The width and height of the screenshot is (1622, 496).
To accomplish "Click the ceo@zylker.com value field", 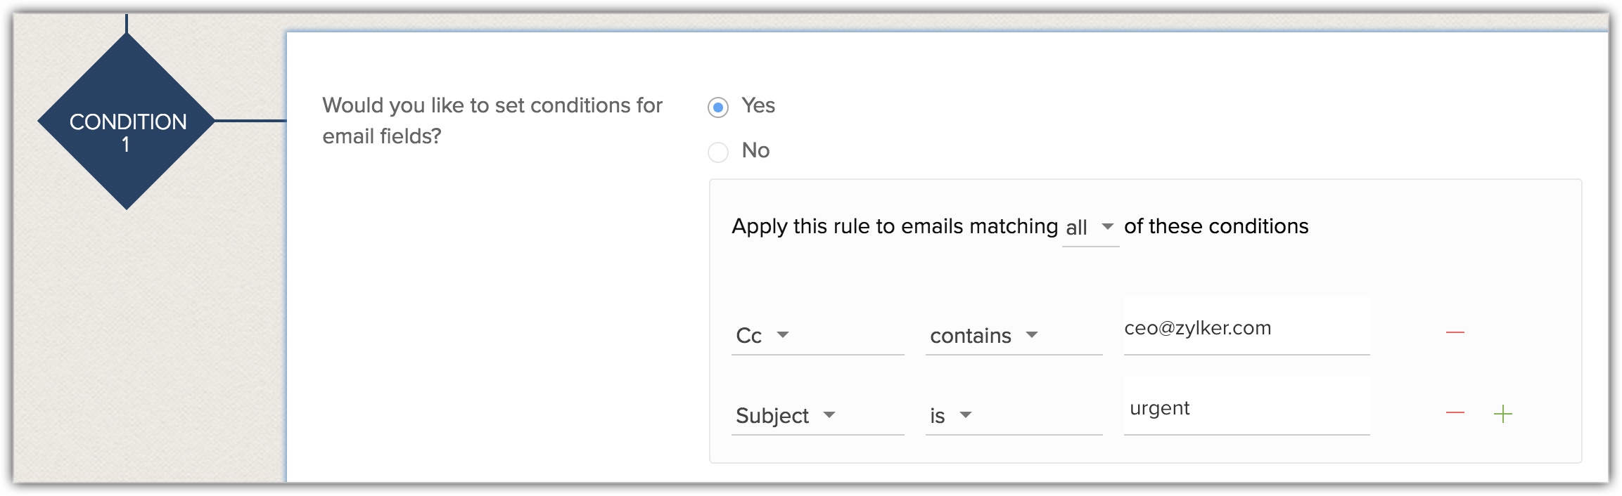I will click(1246, 326).
